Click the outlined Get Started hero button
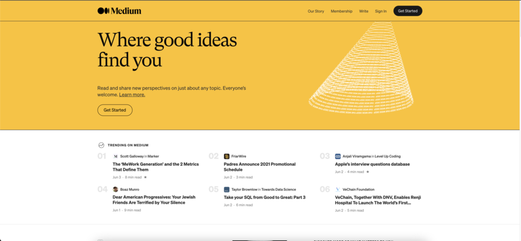The image size is (521, 241). (114, 110)
